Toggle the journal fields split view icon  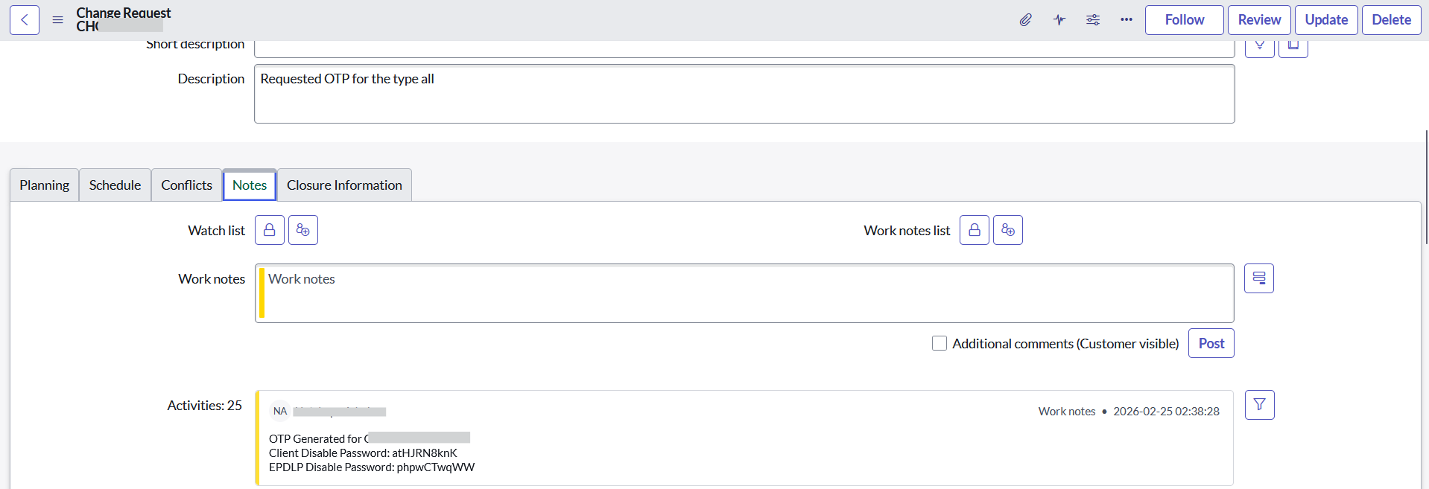pos(1259,278)
